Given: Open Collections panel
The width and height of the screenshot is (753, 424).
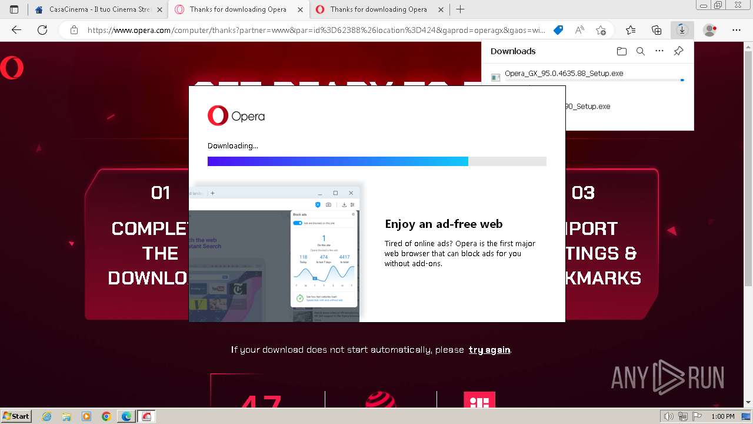Looking at the screenshot, I should coord(657,30).
